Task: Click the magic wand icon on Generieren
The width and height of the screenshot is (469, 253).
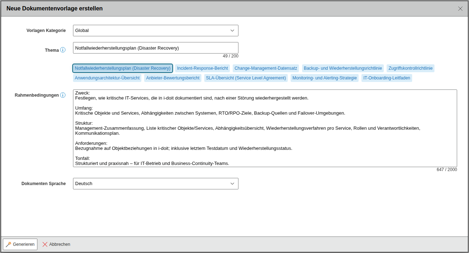Action: pos(9,244)
